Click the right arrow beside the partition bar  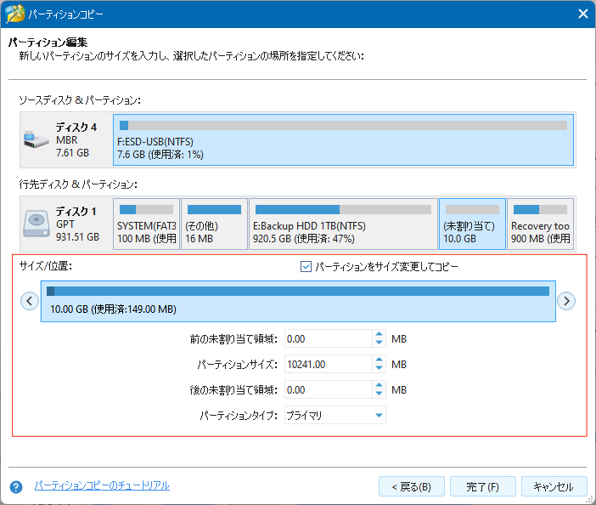point(566,300)
